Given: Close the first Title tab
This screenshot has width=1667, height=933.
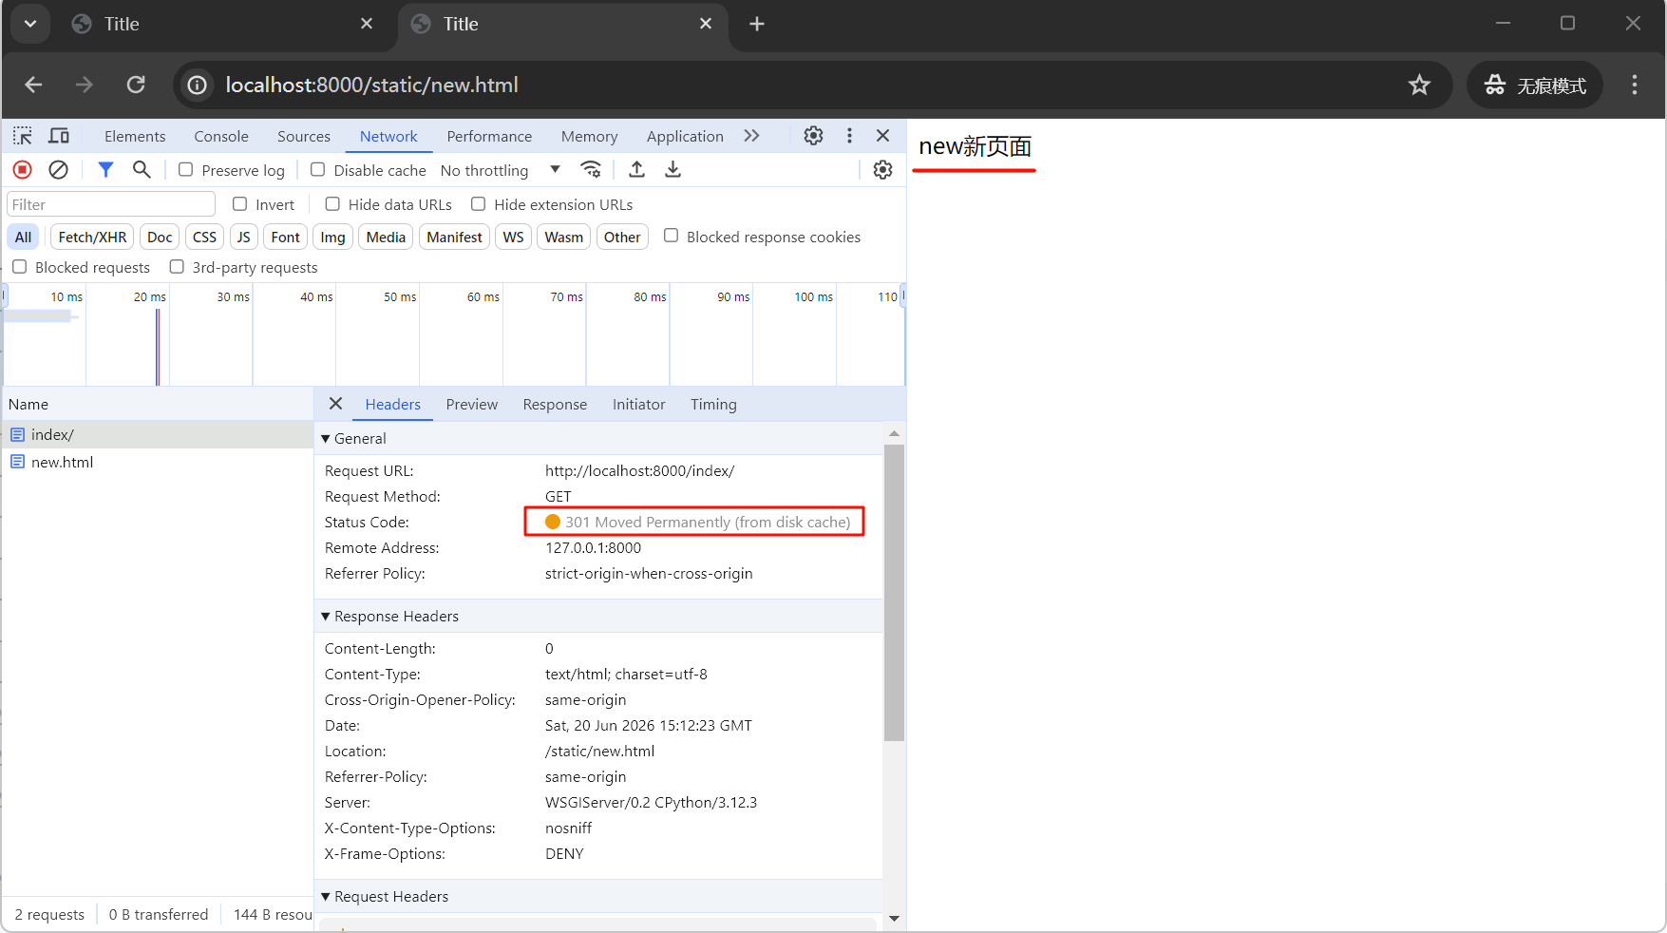Looking at the screenshot, I should pos(367,24).
